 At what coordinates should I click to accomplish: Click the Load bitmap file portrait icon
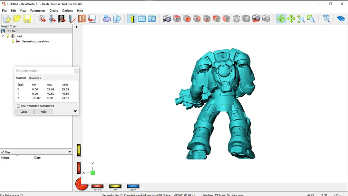coord(62,19)
